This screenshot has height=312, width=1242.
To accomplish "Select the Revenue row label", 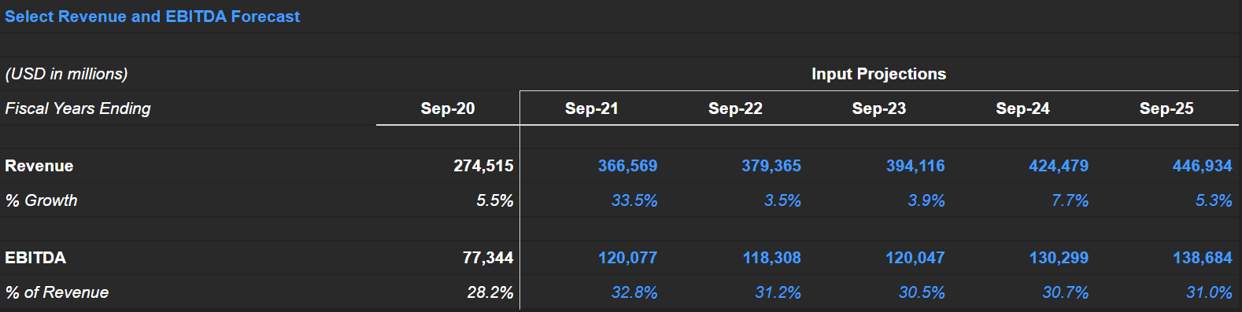I will [x=39, y=166].
